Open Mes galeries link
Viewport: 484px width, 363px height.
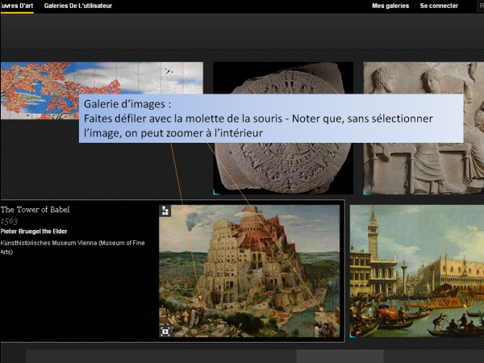[x=390, y=6]
